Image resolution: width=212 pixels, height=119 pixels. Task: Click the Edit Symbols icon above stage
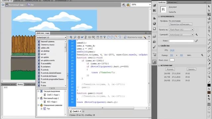click(x=128, y=5)
